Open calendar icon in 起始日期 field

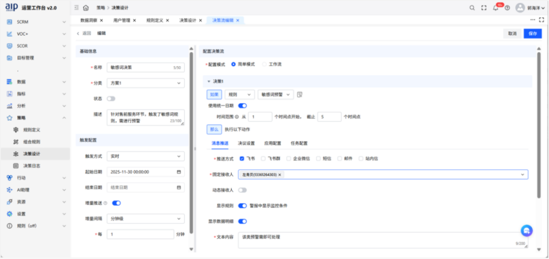coord(179,172)
